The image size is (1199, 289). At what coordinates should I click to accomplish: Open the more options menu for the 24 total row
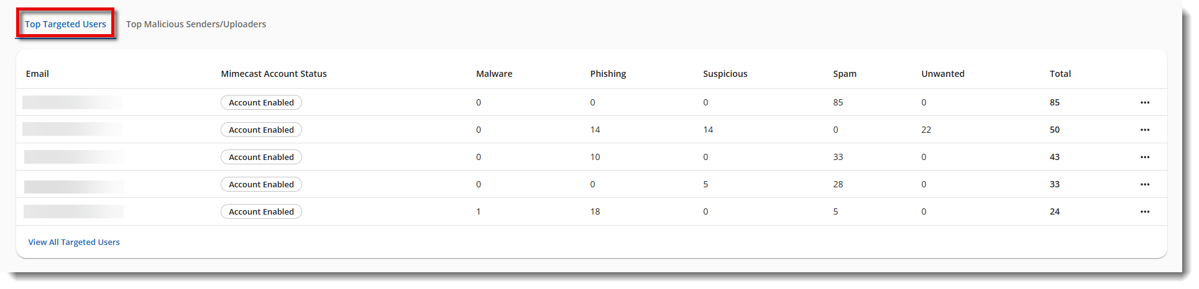[1145, 211]
